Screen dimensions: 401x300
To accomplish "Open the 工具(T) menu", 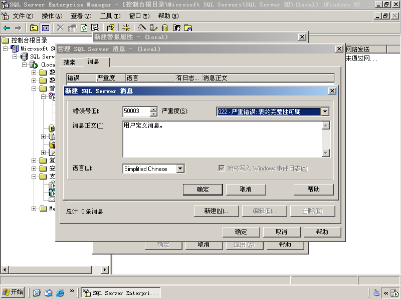I will coord(110,16).
